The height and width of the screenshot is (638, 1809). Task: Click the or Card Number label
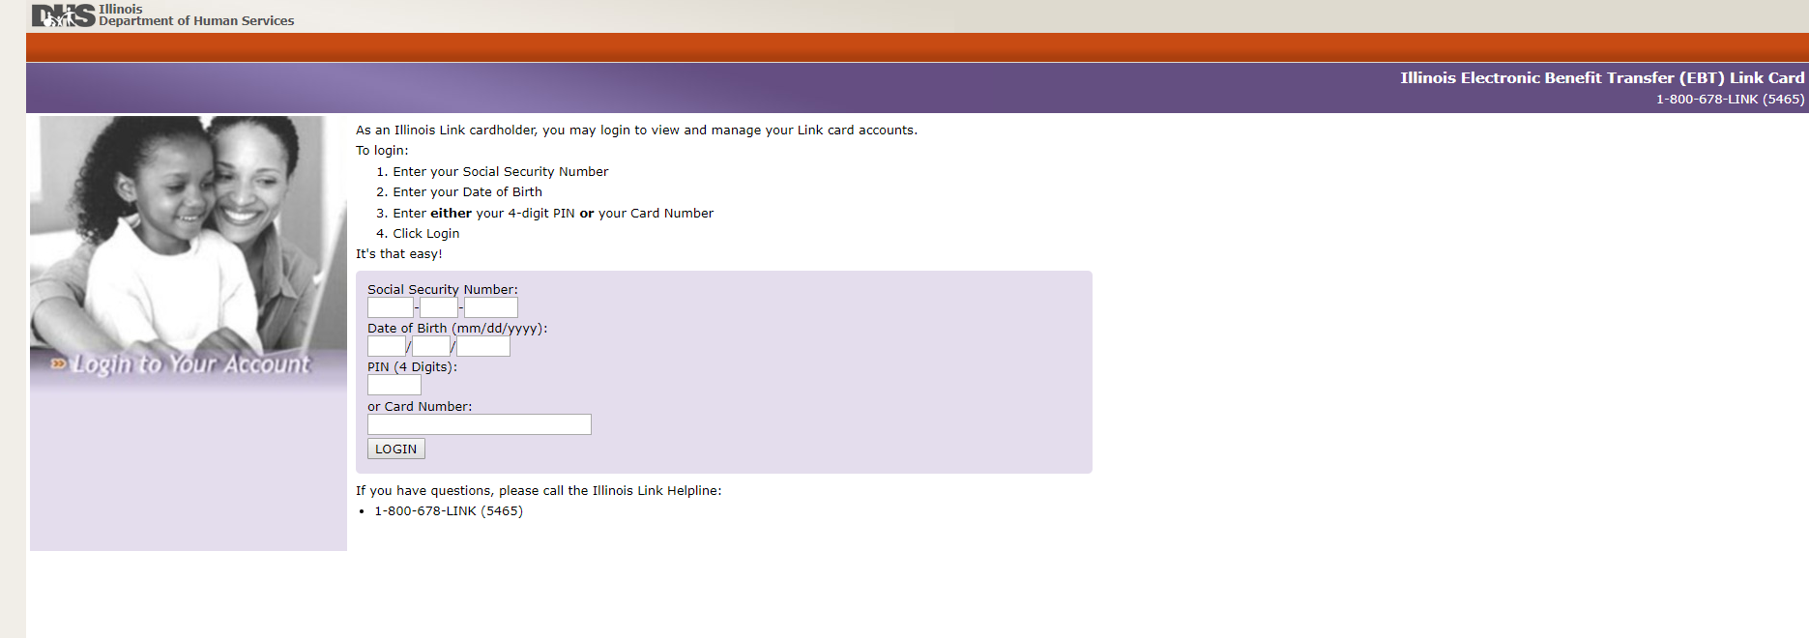click(x=420, y=406)
